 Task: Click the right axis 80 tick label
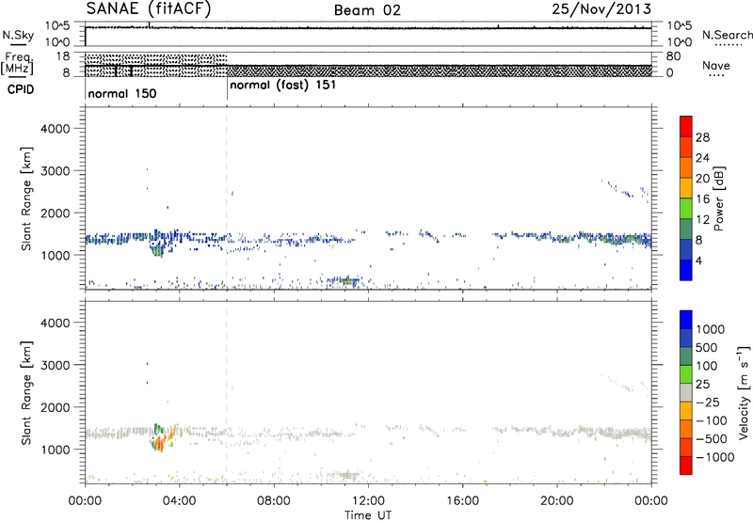click(674, 56)
